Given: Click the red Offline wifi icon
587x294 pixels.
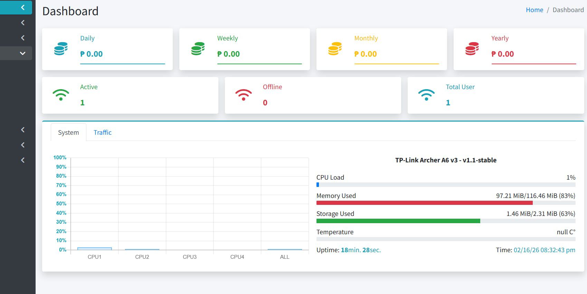Looking at the screenshot, I should pos(244,95).
